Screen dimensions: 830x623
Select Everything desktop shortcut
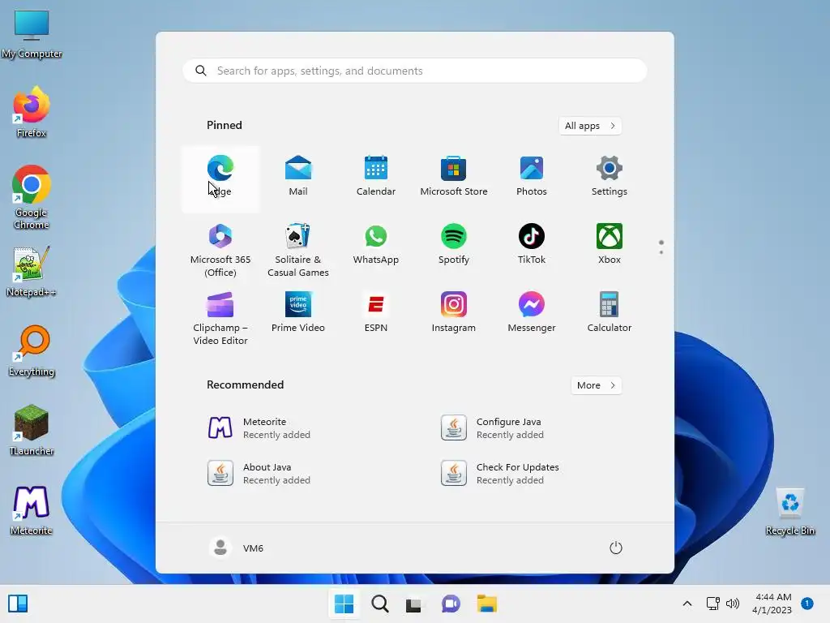click(32, 350)
